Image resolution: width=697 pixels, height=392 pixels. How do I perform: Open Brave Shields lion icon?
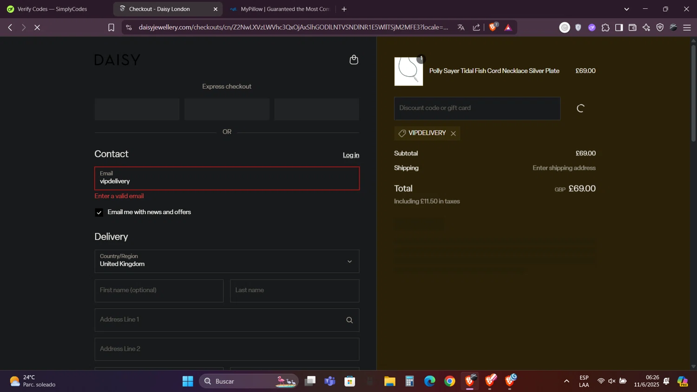[493, 27]
